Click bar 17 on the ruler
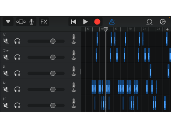This screenshot has width=171, height=128. pos(116,29)
